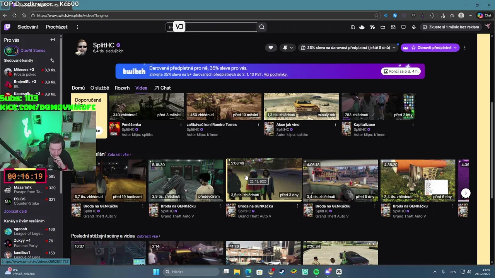Play the 5:08:49 broadcast from před 3 dny
Image resolution: width=495 pixels, height=278 pixels.
[264, 180]
